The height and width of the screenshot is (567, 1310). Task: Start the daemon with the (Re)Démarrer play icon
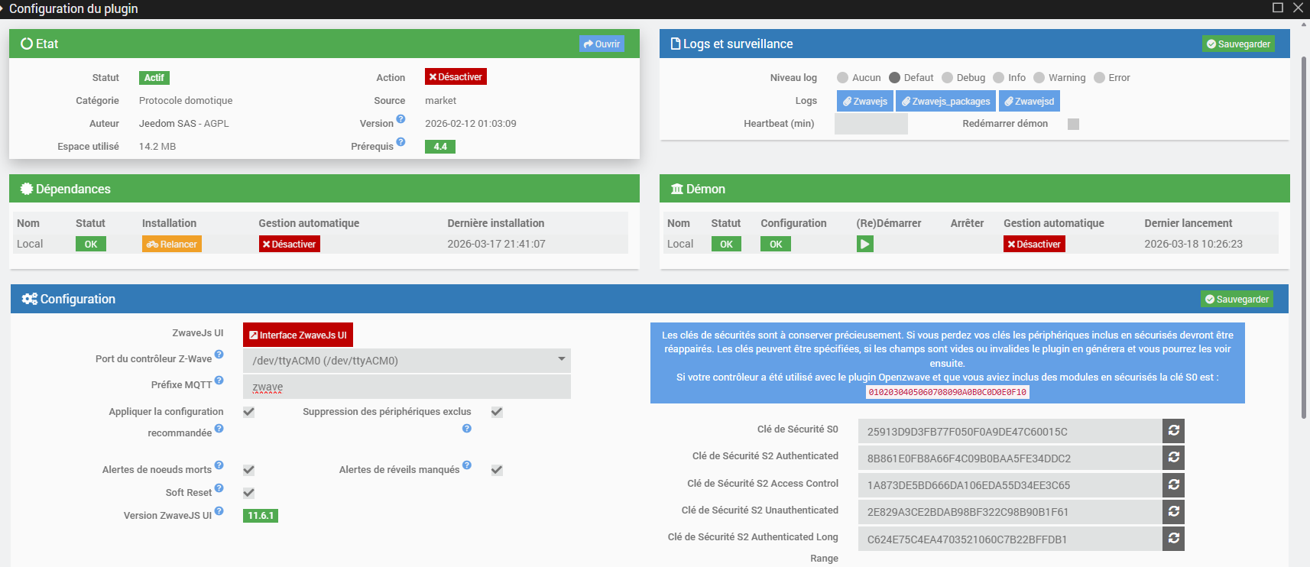coord(864,244)
